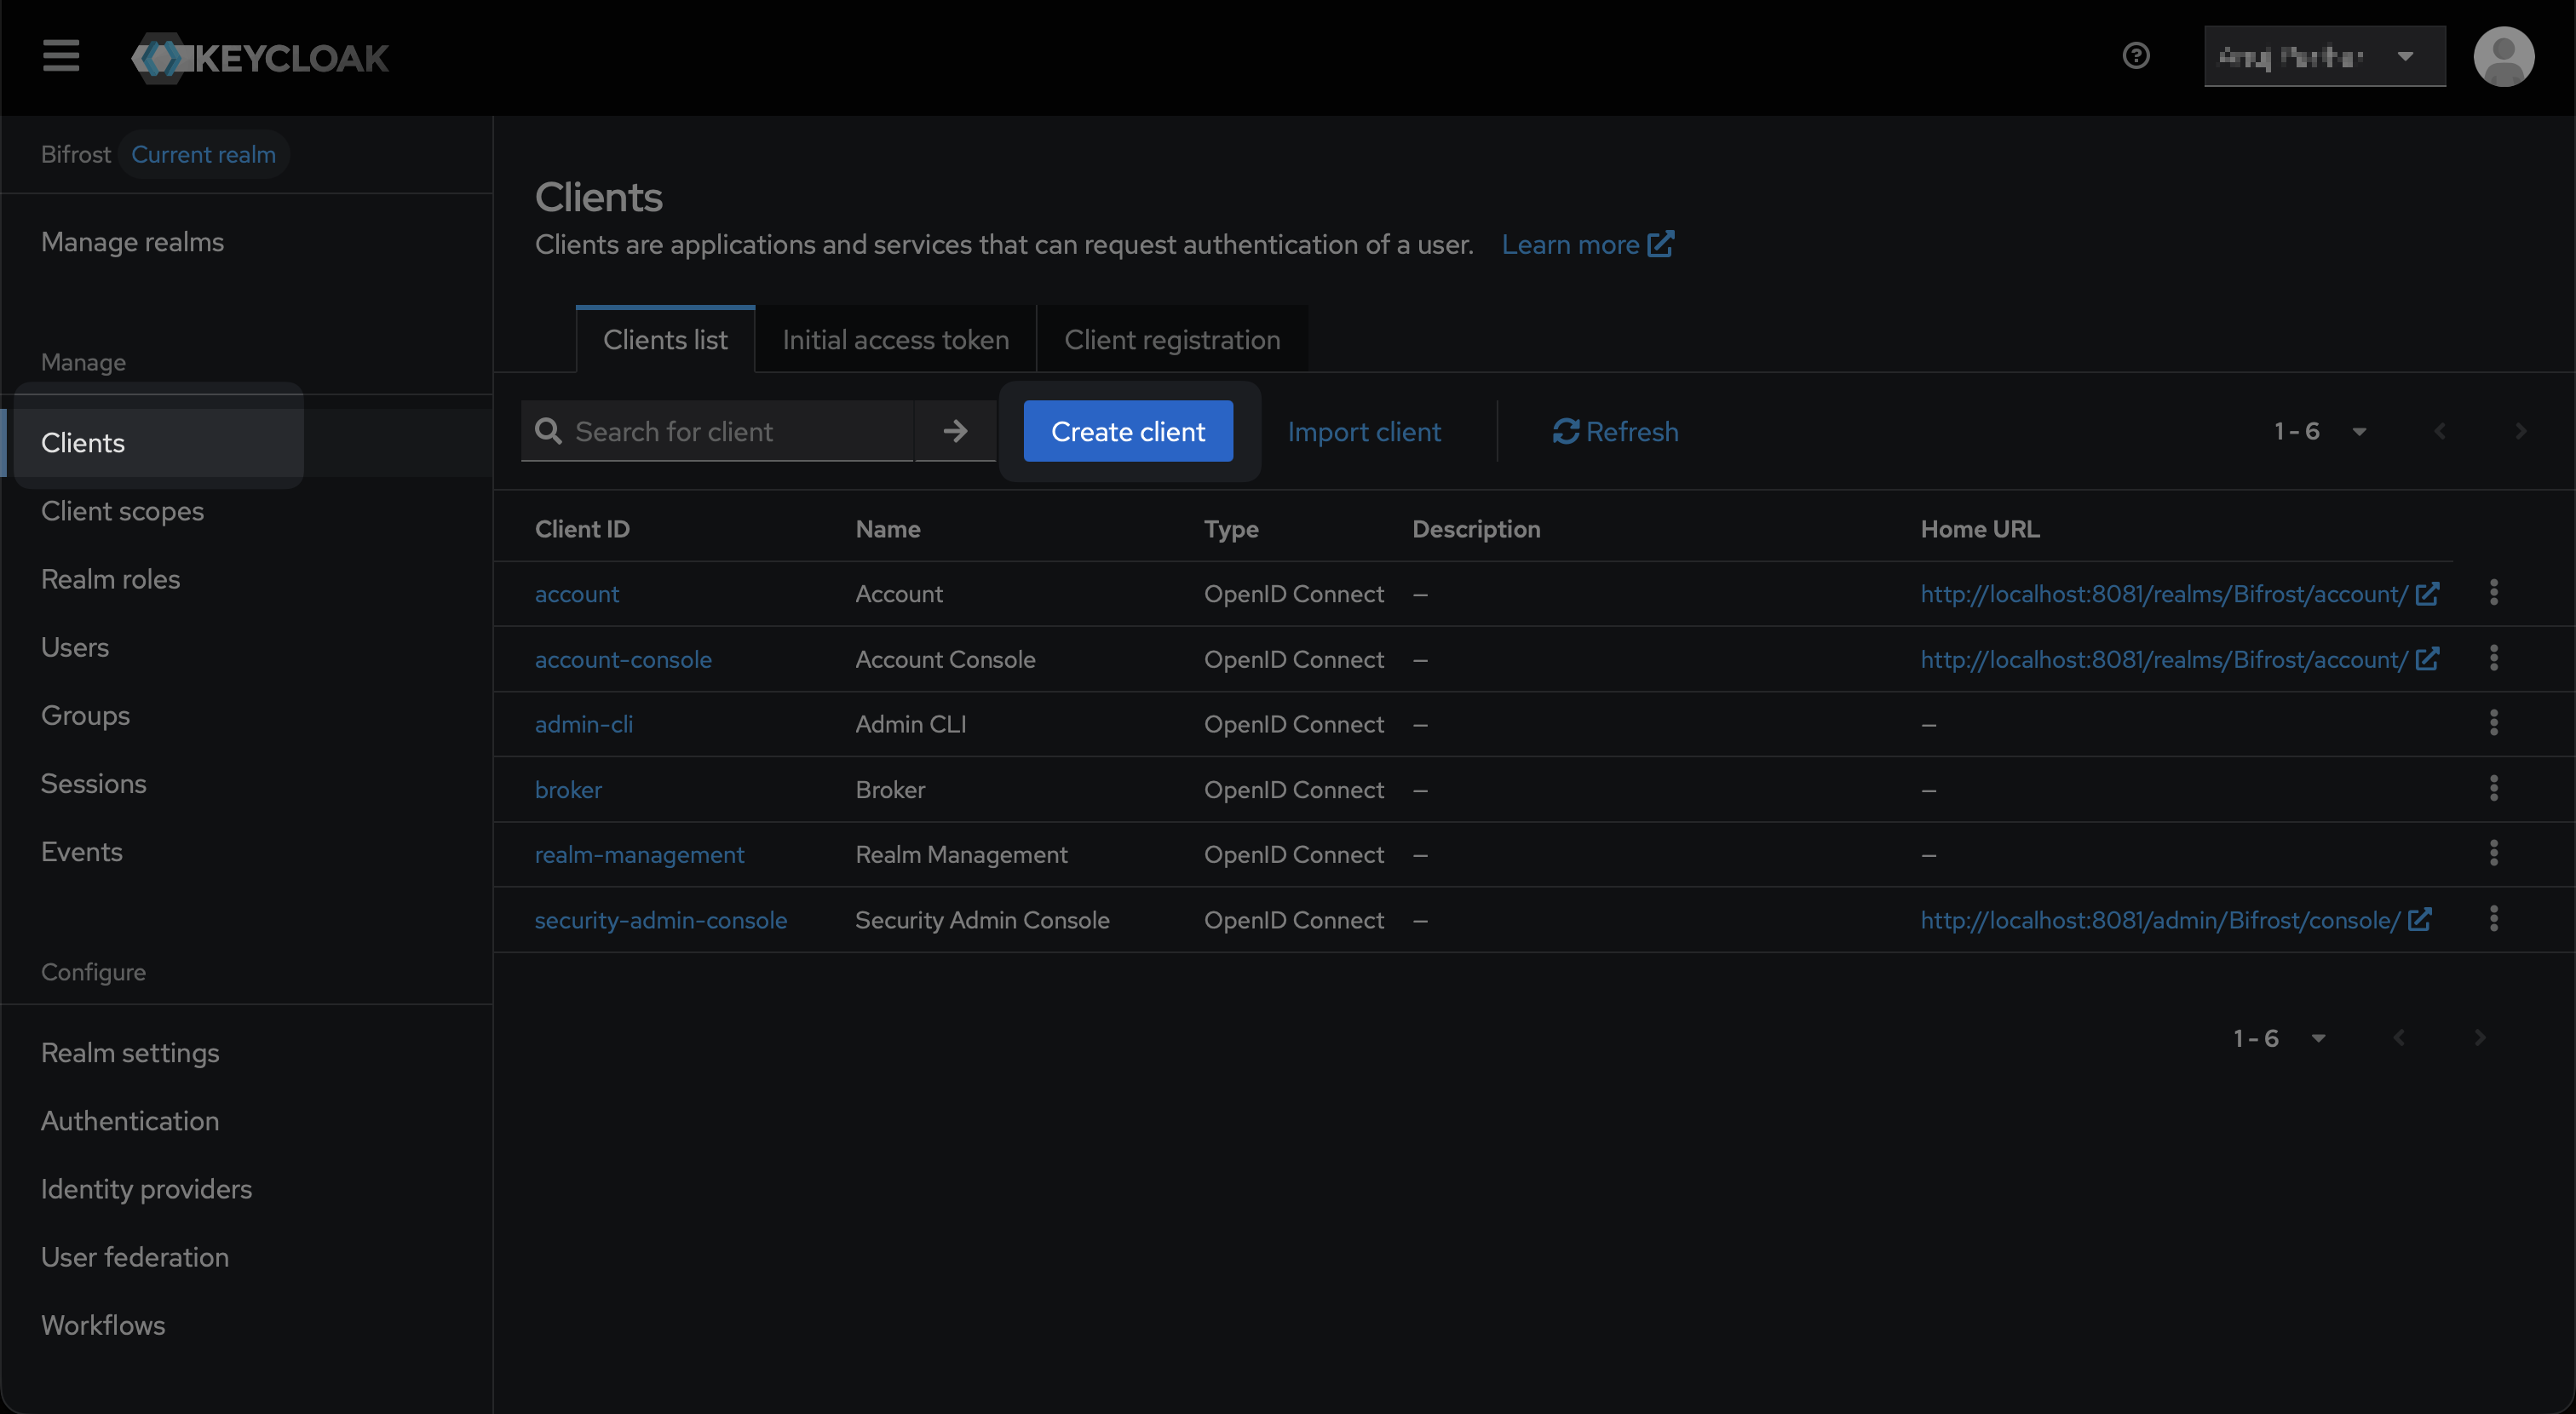Switch to the Initial access token tab

tap(895, 340)
